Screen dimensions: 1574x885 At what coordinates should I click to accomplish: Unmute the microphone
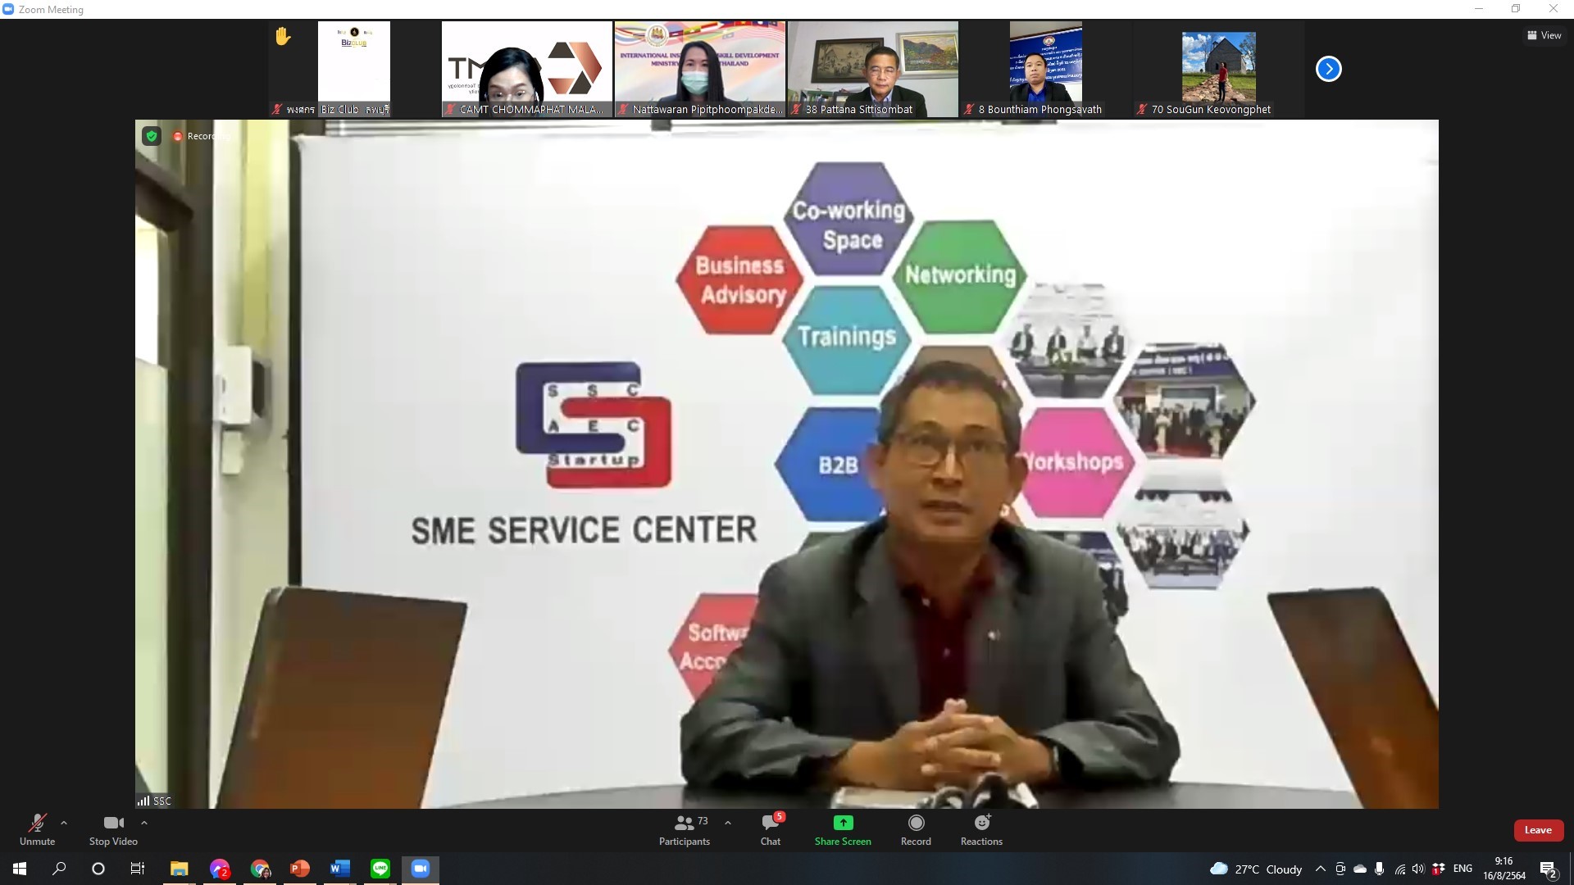(37, 823)
